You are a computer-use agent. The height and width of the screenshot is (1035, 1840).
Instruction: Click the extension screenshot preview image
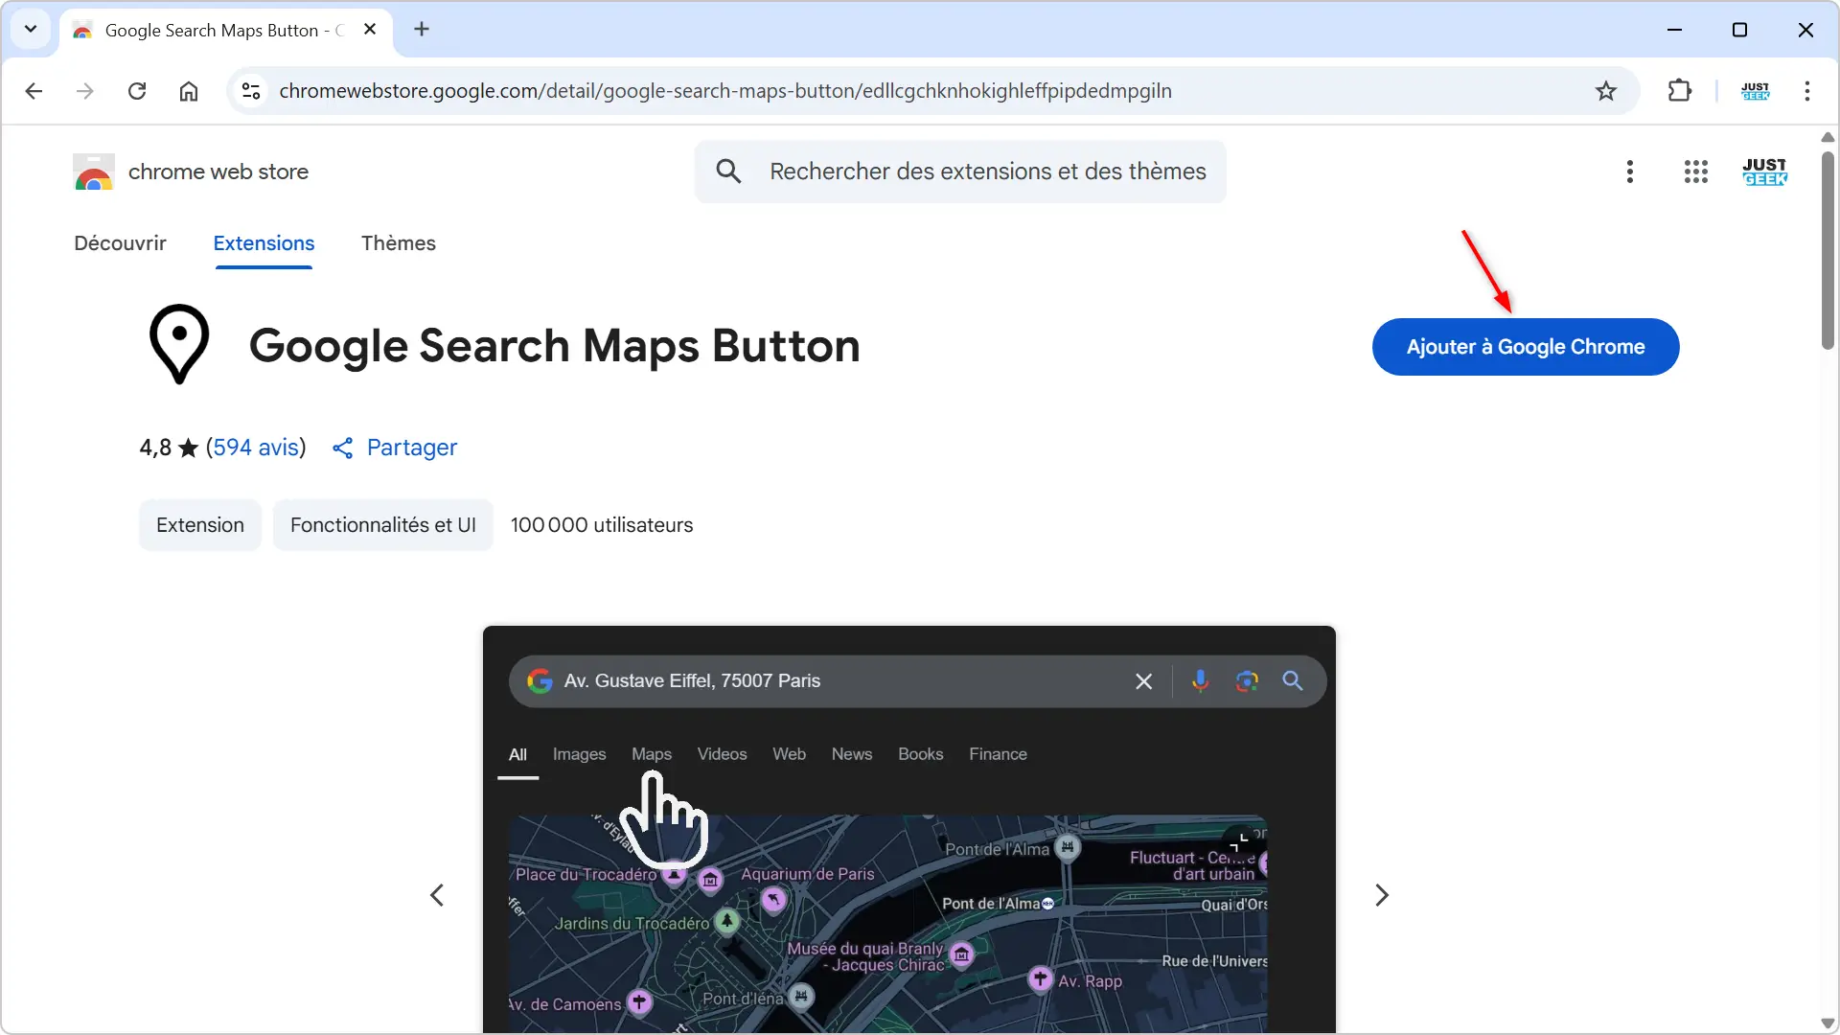(909, 830)
